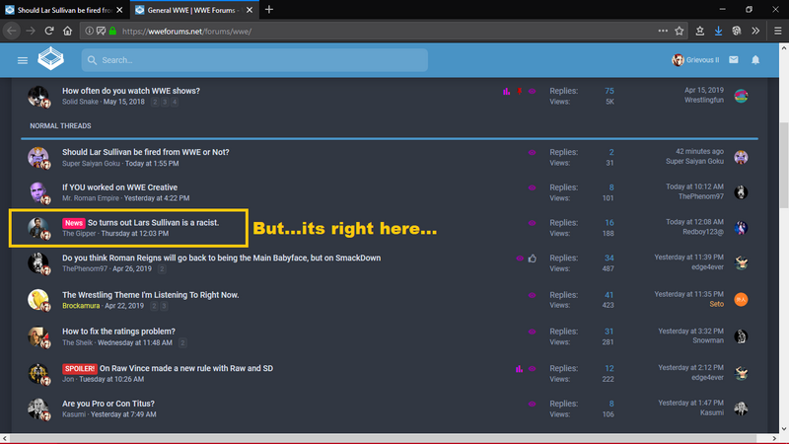The height and width of the screenshot is (444, 789).
Task: Open the Firefox downloads arrow
Action: 718,31
